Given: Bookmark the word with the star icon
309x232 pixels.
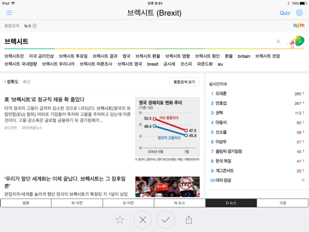Looking at the screenshot, I should click(120, 220).
